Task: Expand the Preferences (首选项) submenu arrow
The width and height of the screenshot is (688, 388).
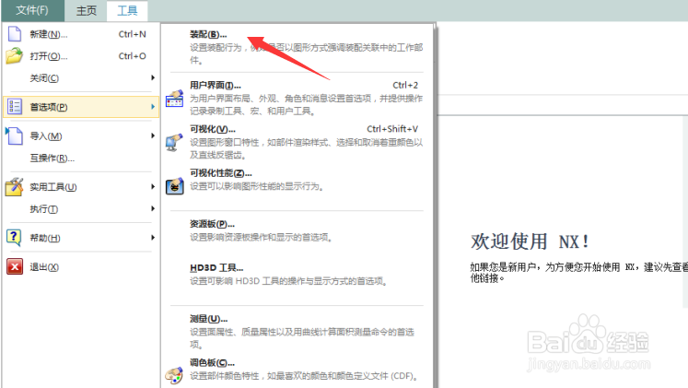Action: tap(153, 107)
